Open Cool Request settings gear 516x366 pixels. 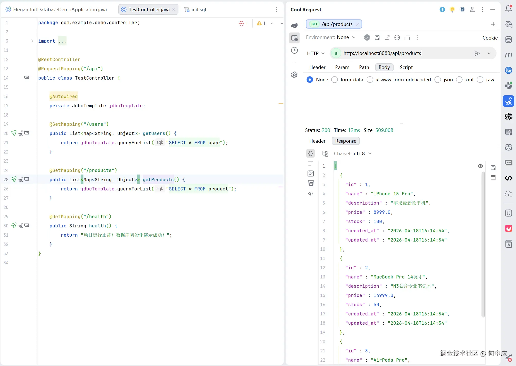point(294,75)
